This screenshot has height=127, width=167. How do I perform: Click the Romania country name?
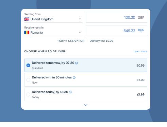(x=37, y=33)
